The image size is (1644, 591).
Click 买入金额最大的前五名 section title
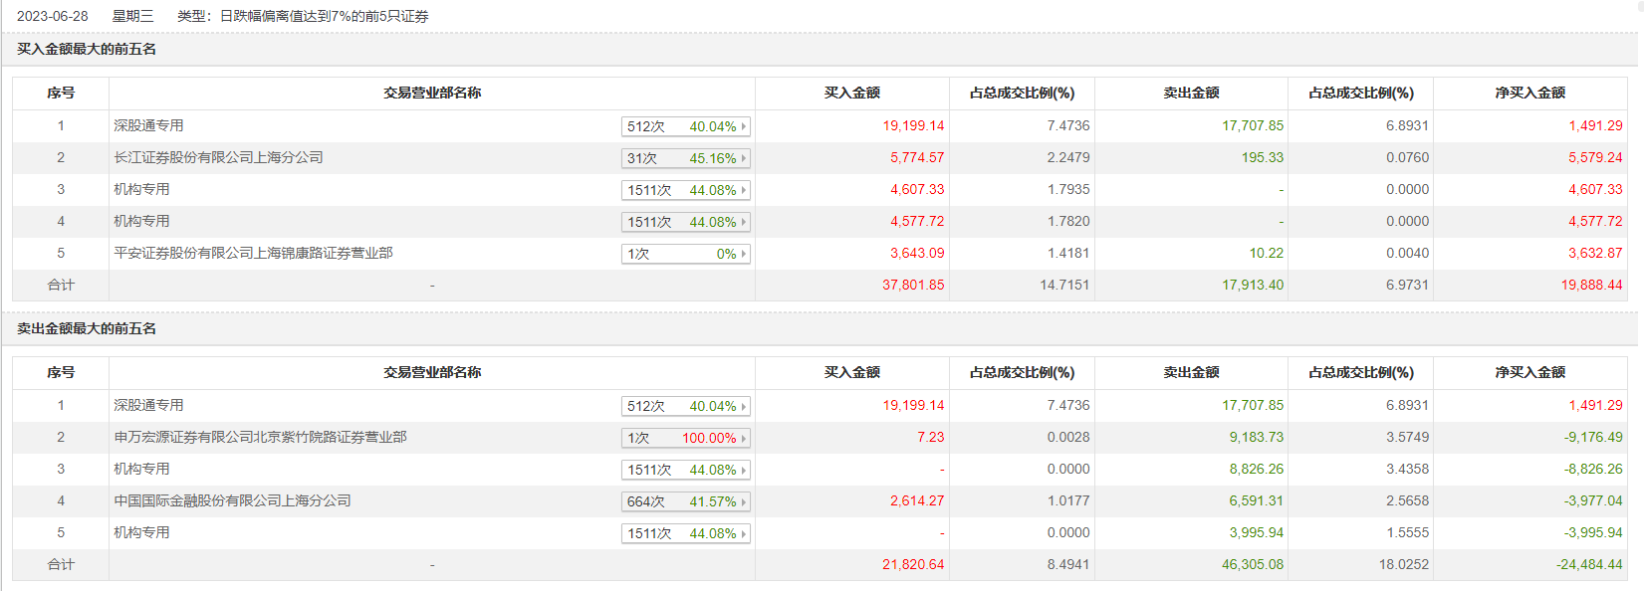(x=87, y=49)
